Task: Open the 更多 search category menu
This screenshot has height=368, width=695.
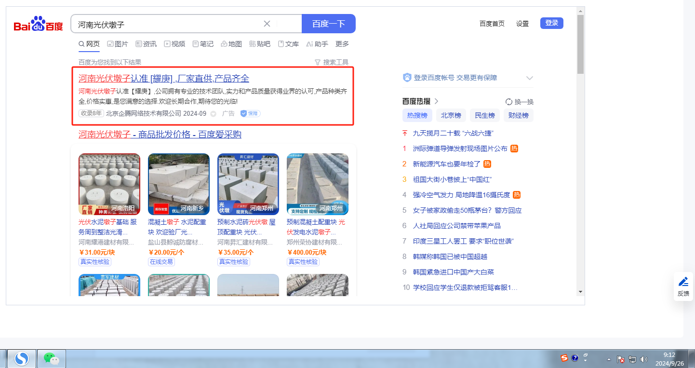Action: (342, 44)
